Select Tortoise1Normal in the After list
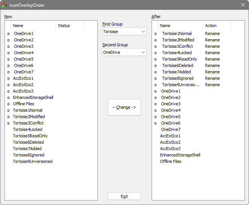The width and height of the screenshot is (249, 205). tap(177, 33)
